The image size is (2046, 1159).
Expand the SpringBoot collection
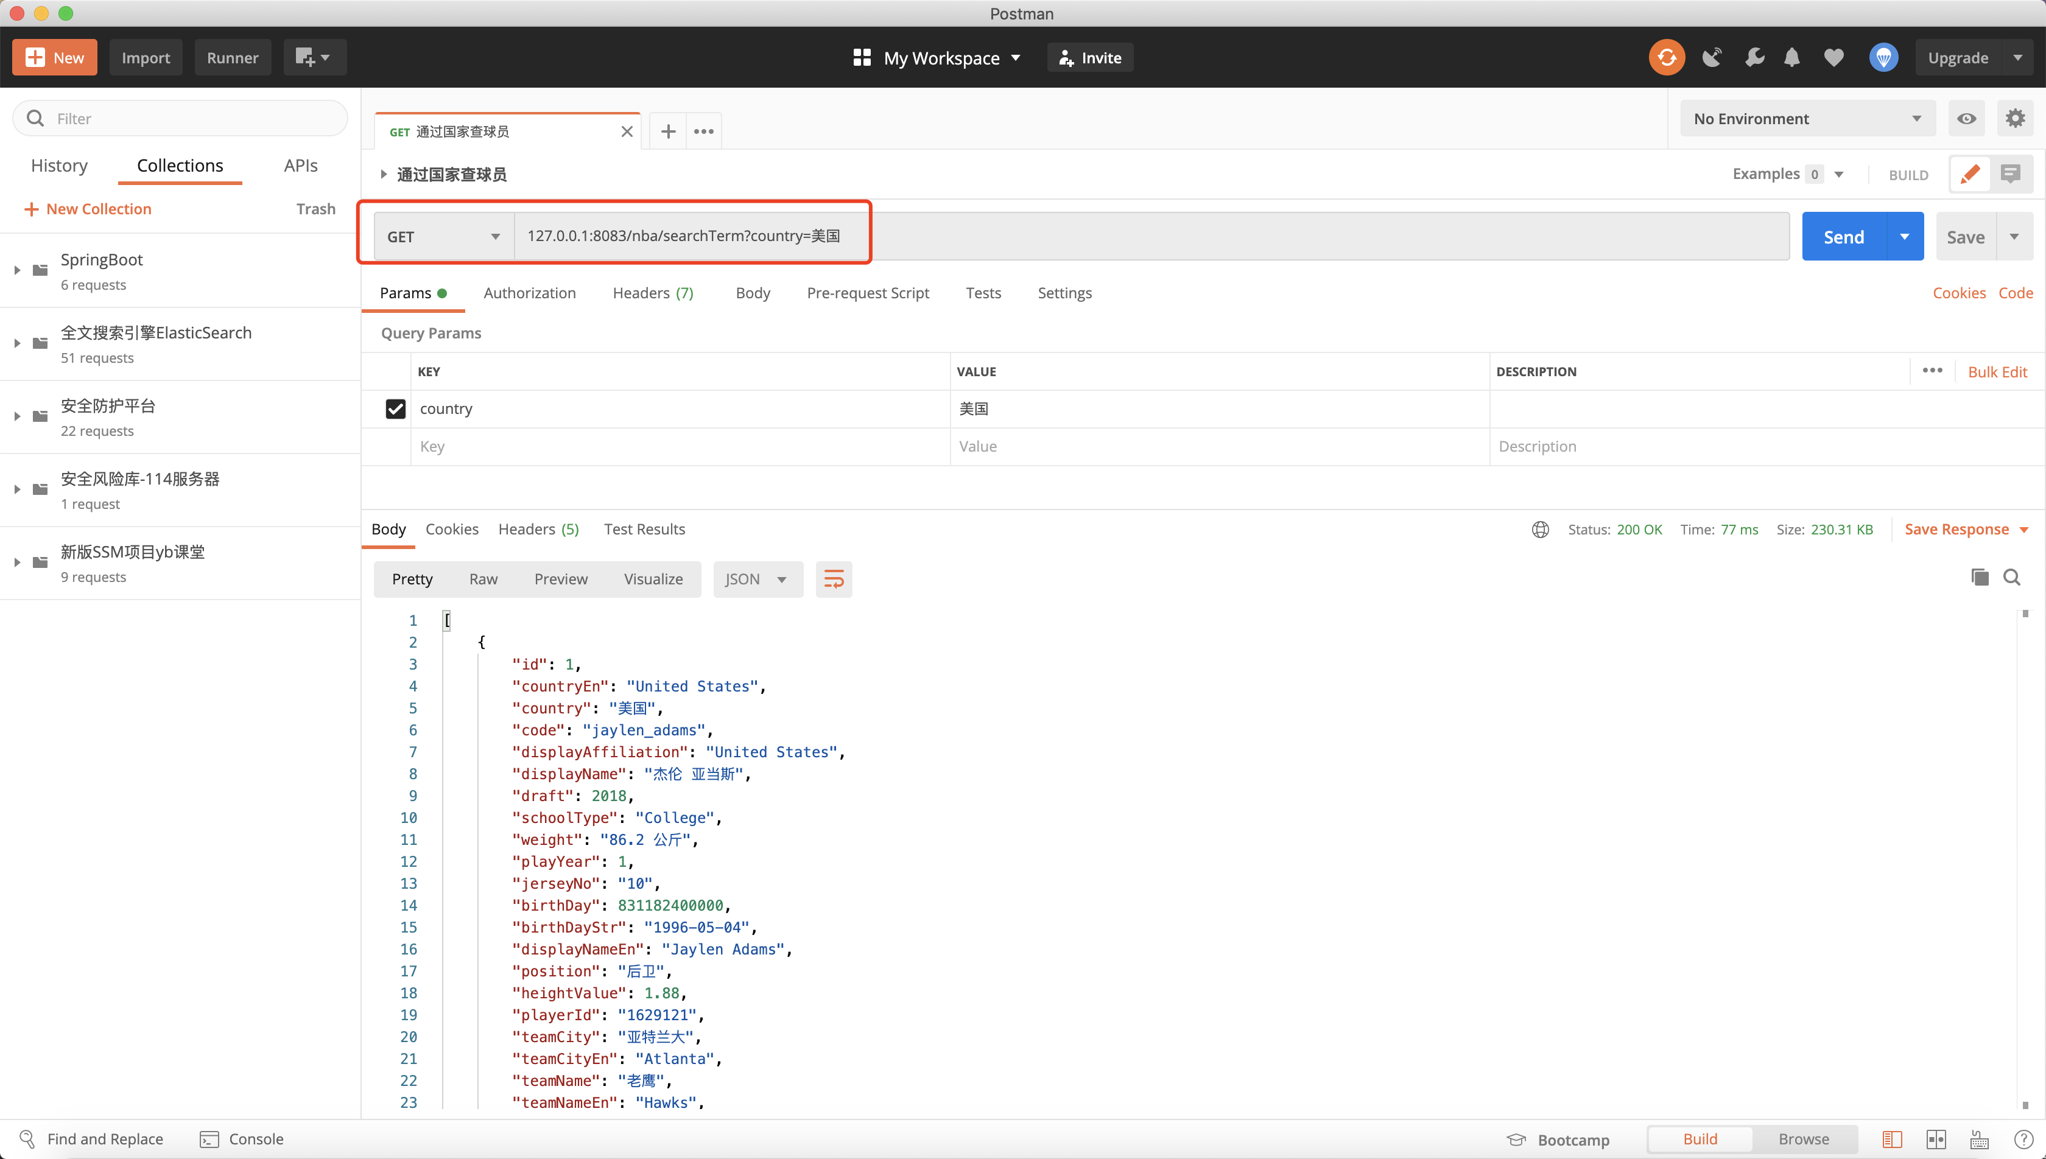coord(16,271)
